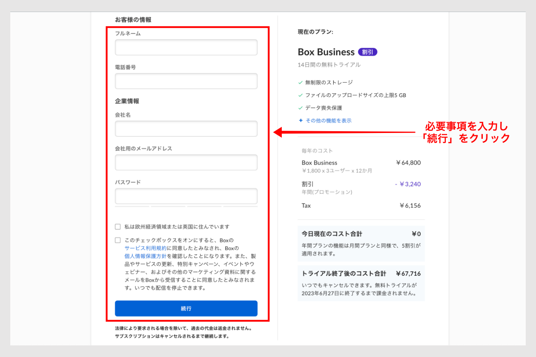Screen dimensions: 536x357
Task: Click the 現在のプラン: label
Action: [x=316, y=32]
